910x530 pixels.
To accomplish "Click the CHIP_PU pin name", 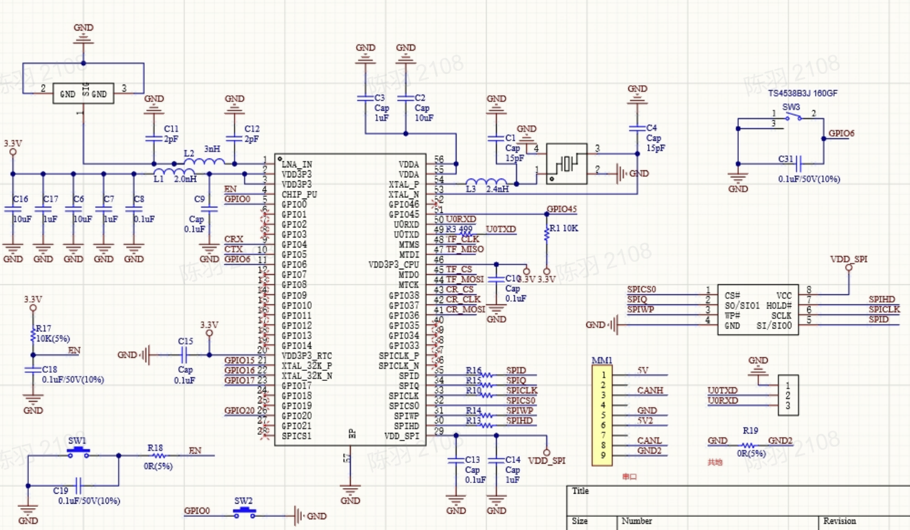I will click(299, 194).
